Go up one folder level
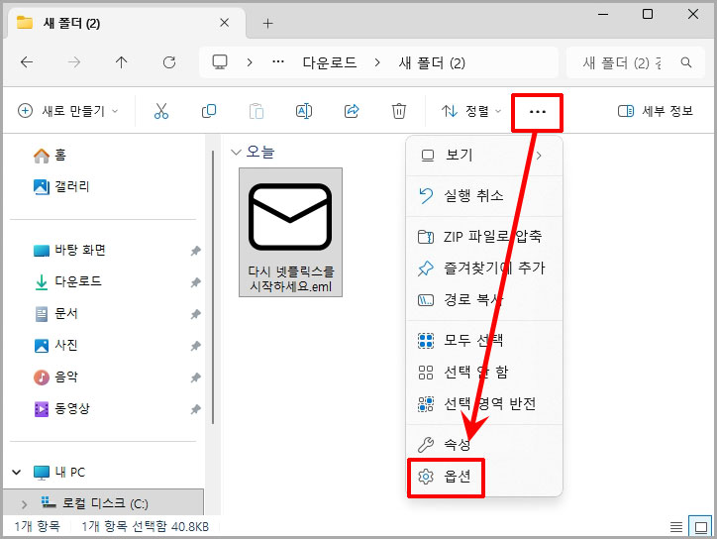 tap(121, 62)
